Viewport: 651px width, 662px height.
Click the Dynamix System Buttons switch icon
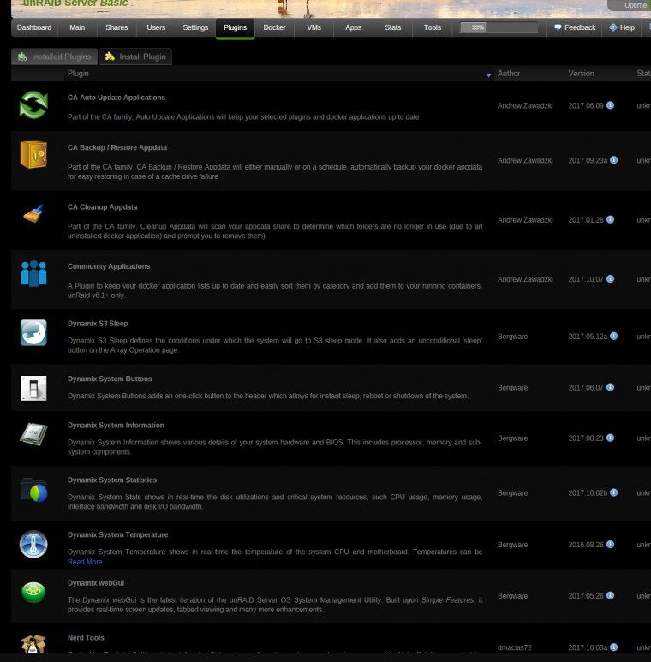[x=33, y=388]
